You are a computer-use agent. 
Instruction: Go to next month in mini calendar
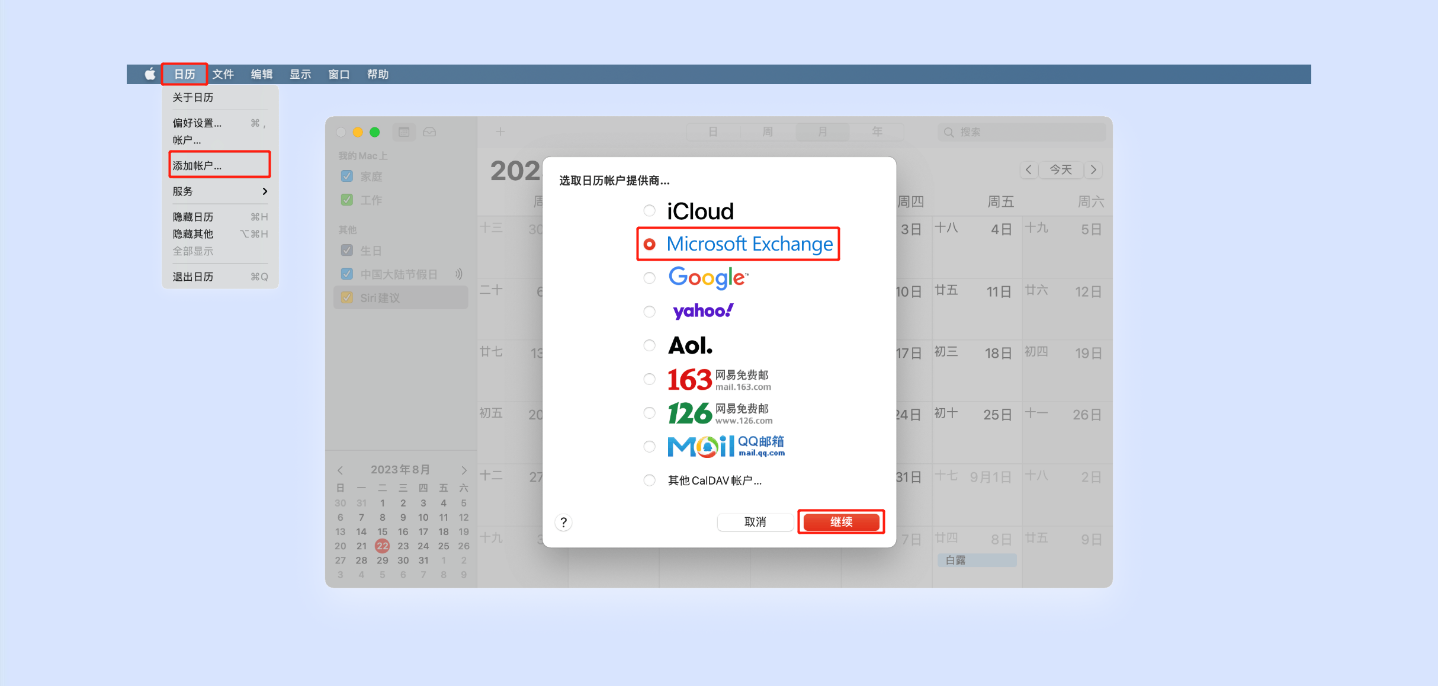464,470
